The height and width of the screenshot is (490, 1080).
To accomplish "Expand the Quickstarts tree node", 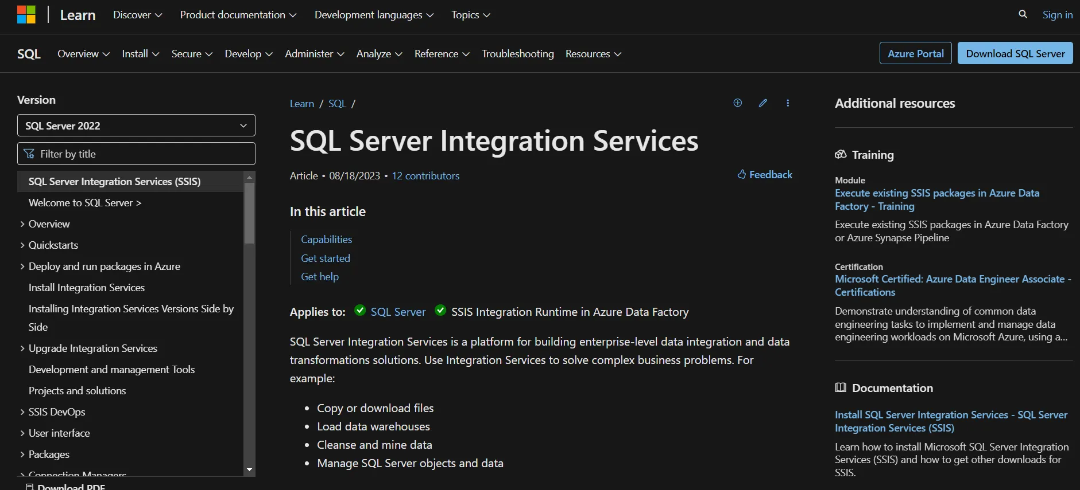I will [22, 245].
